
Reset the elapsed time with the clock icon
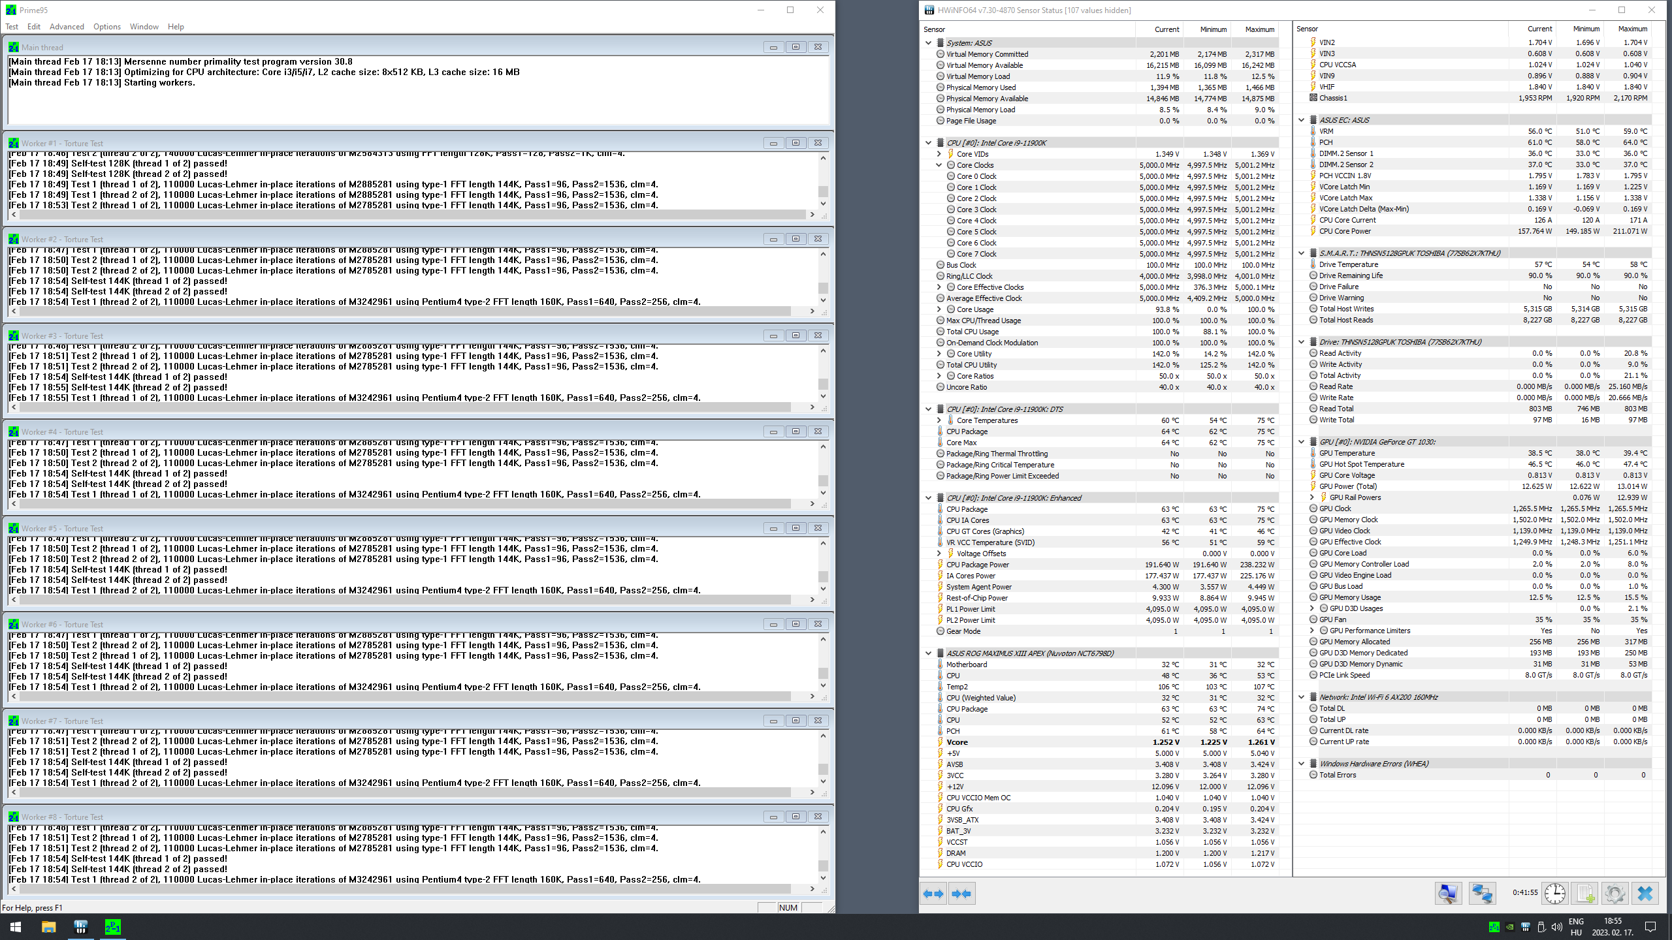[1554, 894]
